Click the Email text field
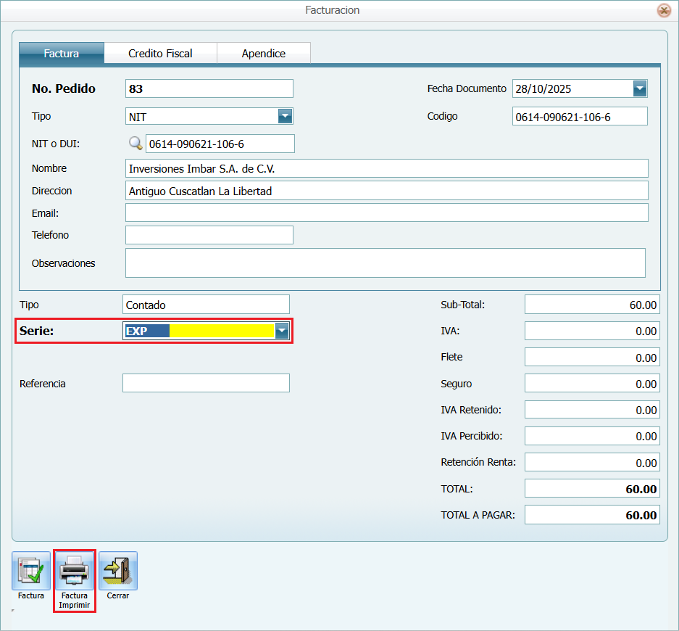 386,213
